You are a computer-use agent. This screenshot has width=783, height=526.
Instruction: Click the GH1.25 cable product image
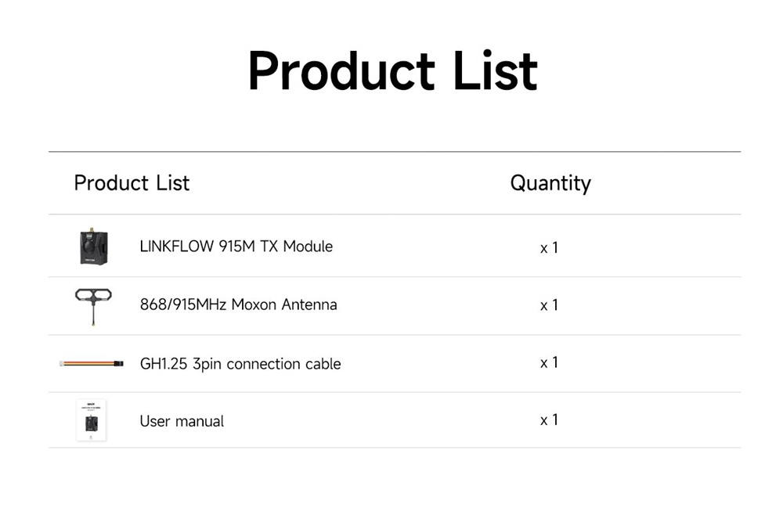92,363
